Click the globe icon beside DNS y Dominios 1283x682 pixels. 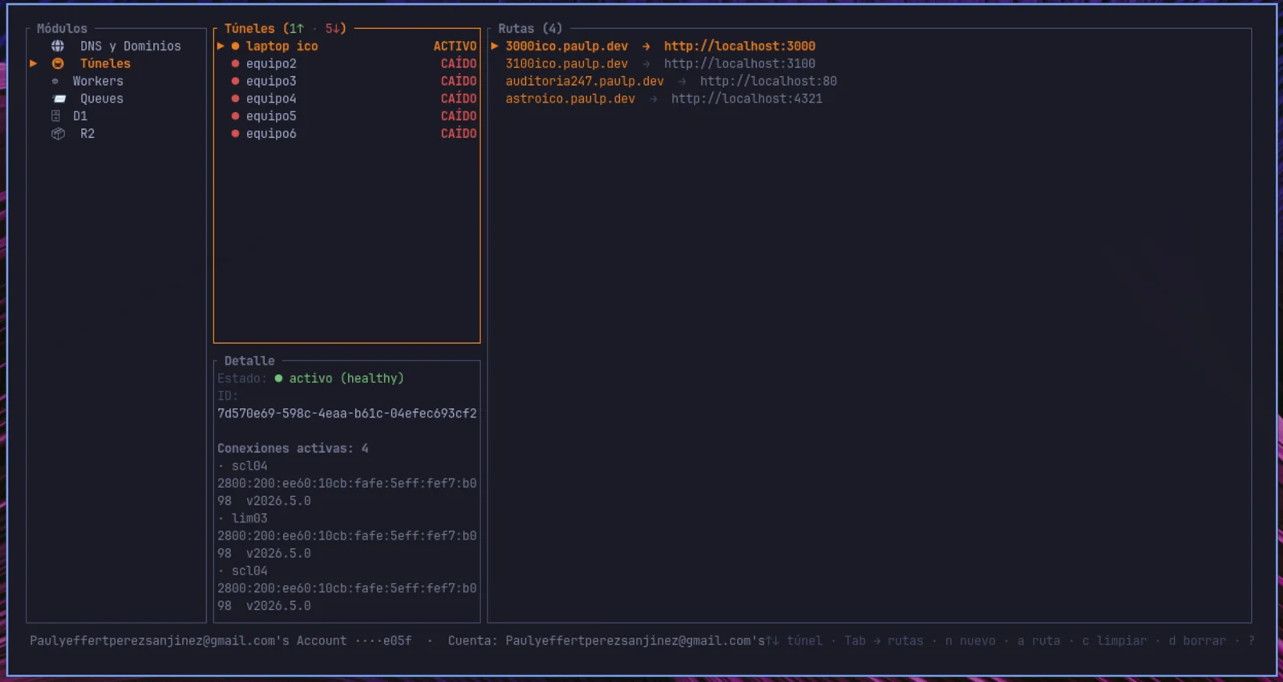pos(58,46)
